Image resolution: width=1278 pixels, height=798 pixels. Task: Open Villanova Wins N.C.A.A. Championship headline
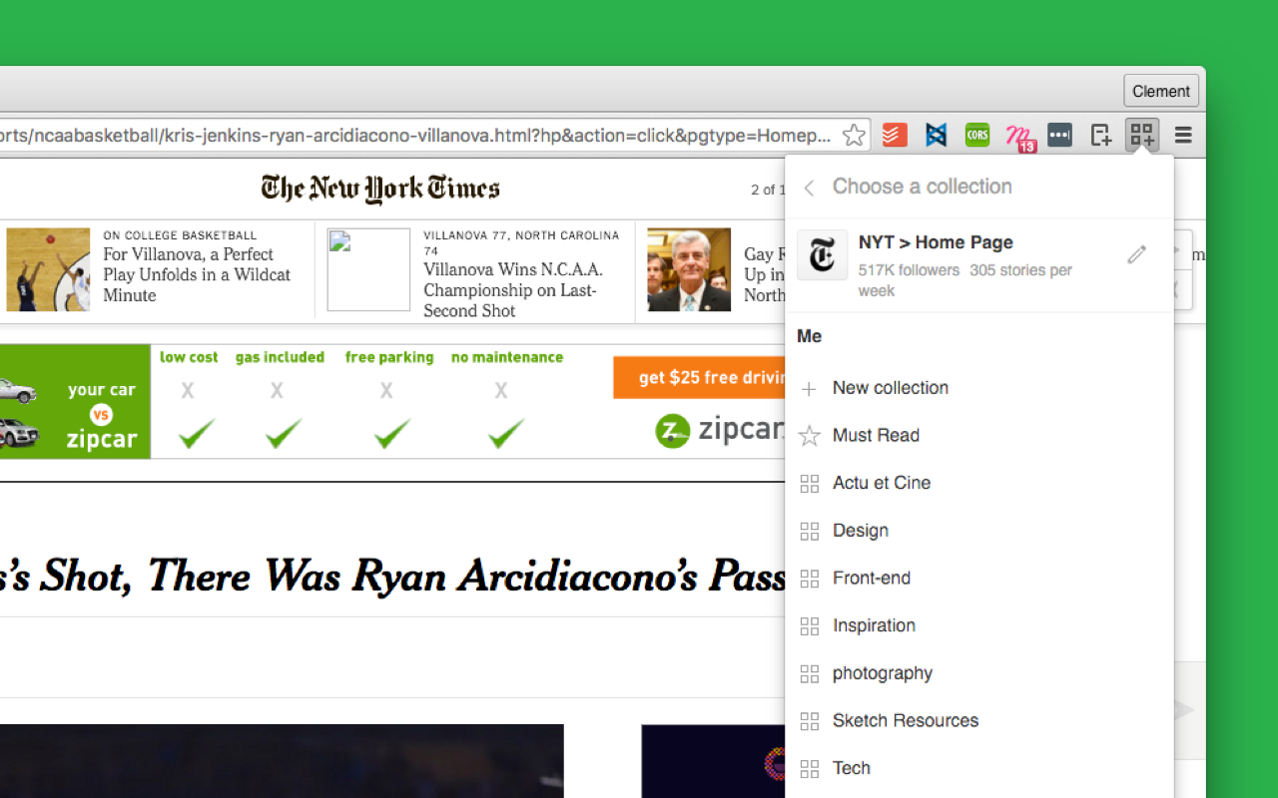point(513,290)
